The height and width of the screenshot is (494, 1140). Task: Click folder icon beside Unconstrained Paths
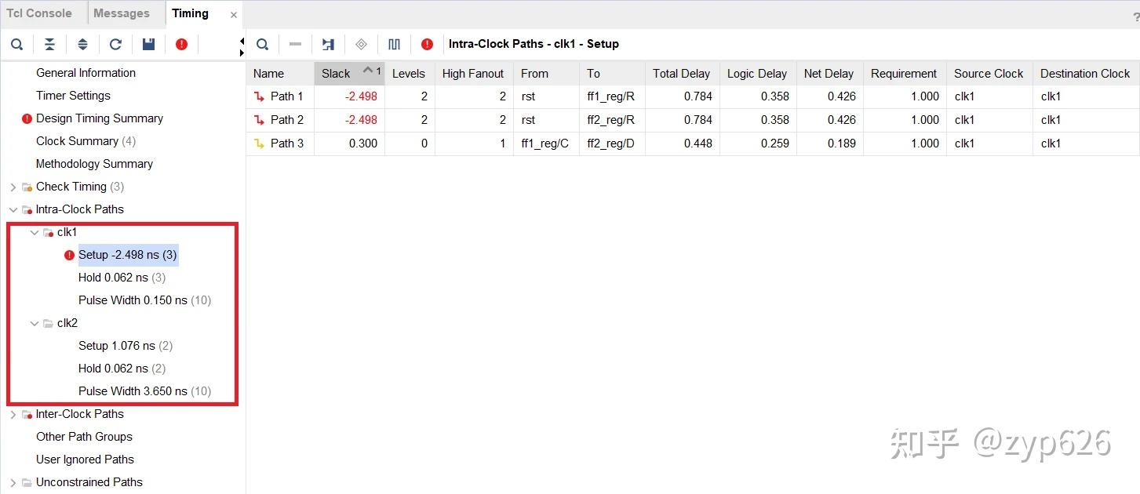coord(27,482)
